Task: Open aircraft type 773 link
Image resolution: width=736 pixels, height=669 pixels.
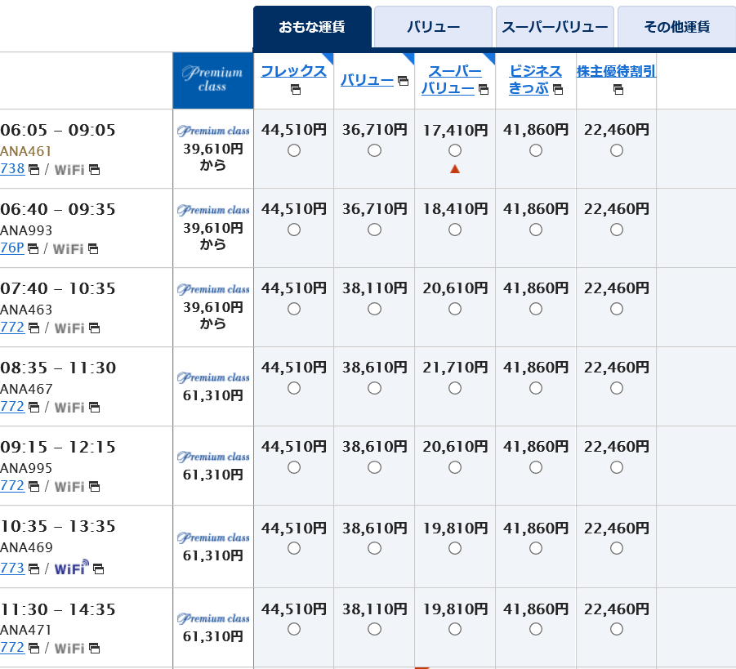Action: click(12, 568)
